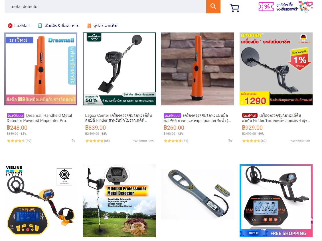Open the LazMall navigation link

[19, 26]
